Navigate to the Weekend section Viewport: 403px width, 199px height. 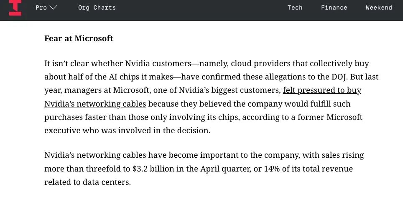tap(379, 7)
